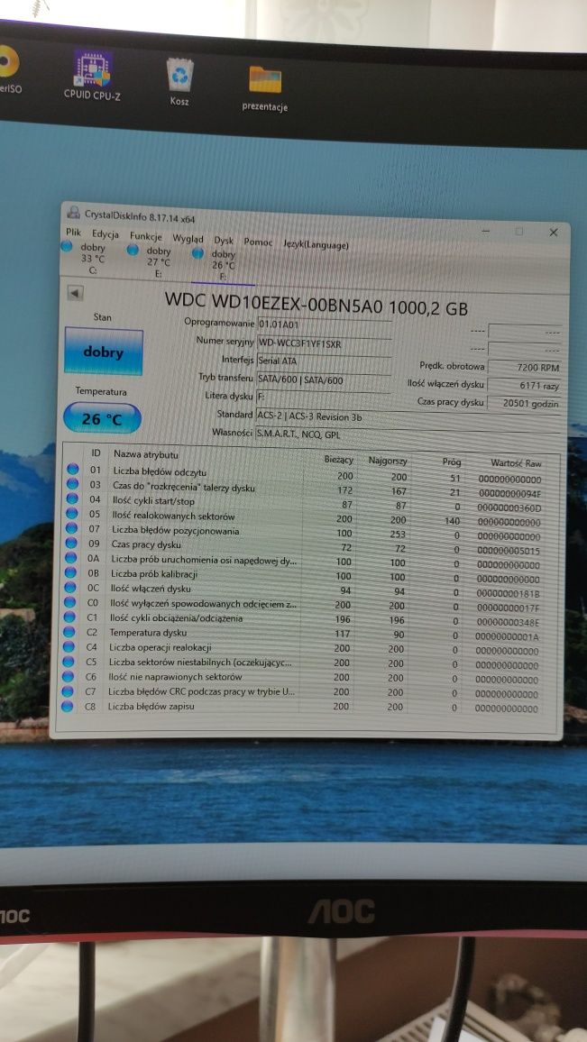Click the Nazwa atrybutu column header
Image resolution: width=587 pixels, height=1042 pixels.
[145, 454]
